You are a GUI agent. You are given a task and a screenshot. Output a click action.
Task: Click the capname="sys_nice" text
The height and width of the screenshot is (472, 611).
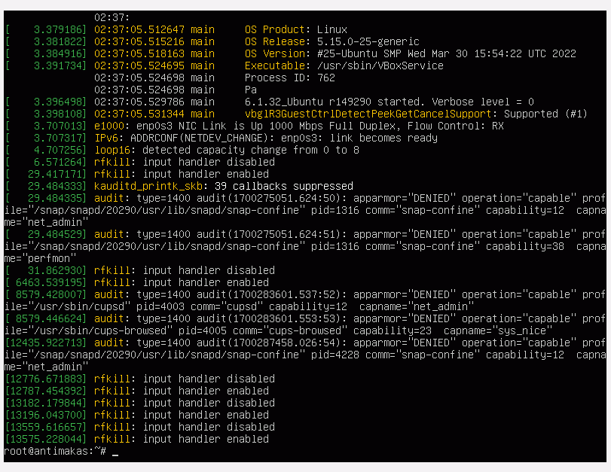[498, 330]
